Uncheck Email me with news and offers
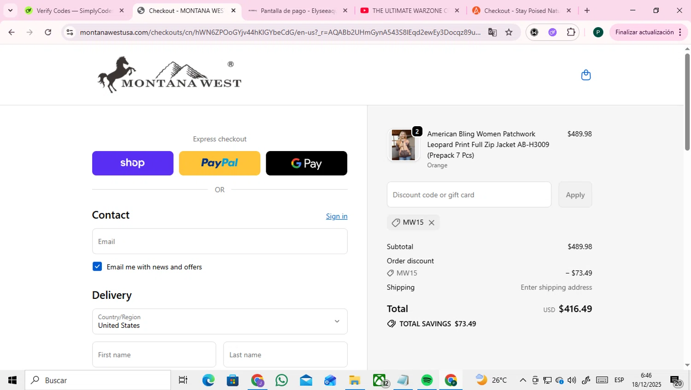 [x=97, y=267]
